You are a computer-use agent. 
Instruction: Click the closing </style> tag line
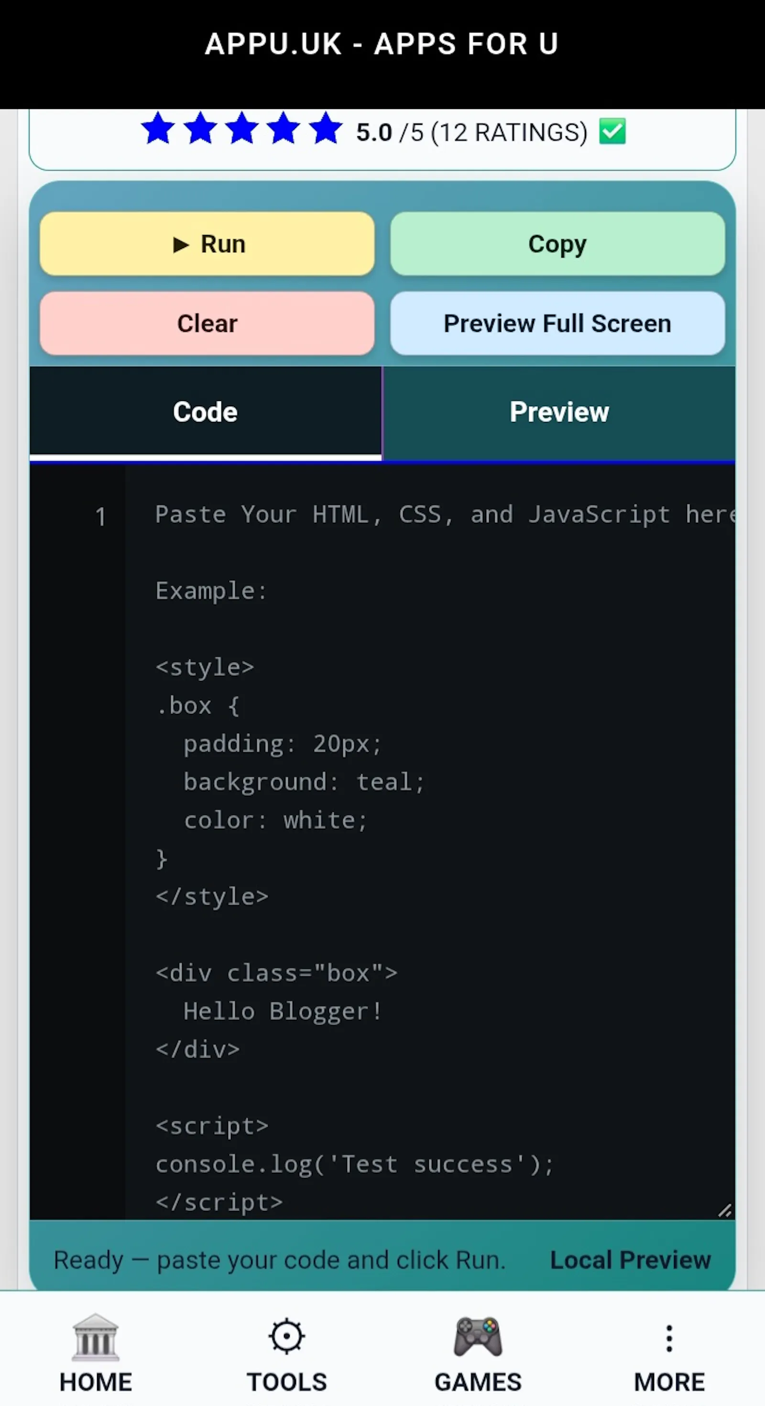pyautogui.click(x=212, y=896)
